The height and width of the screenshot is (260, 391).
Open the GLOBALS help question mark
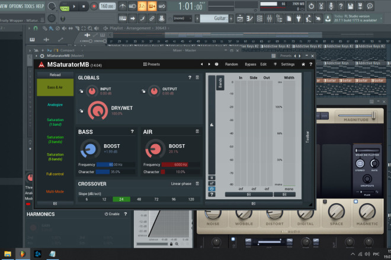[190, 77]
